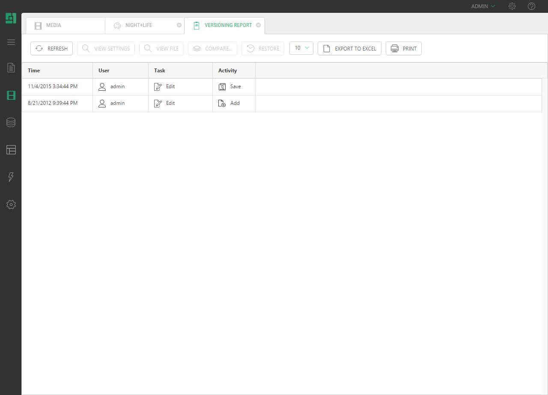This screenshot has width=548, height=395.
Task: Switch to the NIGHT+LIFE tab
Action: [x=138, y=26]
